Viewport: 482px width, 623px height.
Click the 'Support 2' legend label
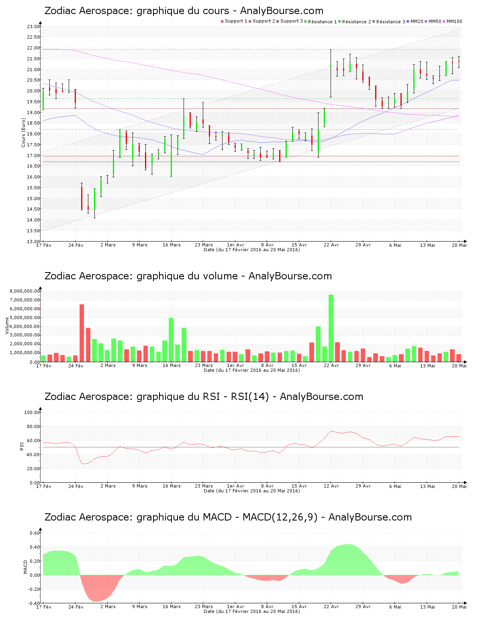[x=264, y=21]
